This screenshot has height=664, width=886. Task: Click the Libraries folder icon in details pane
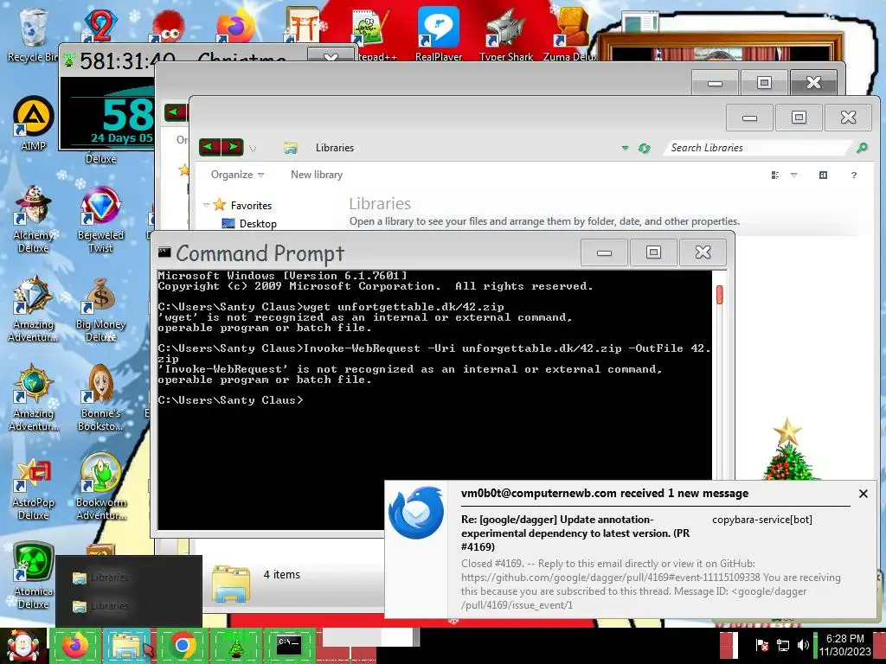pos(231,584)
